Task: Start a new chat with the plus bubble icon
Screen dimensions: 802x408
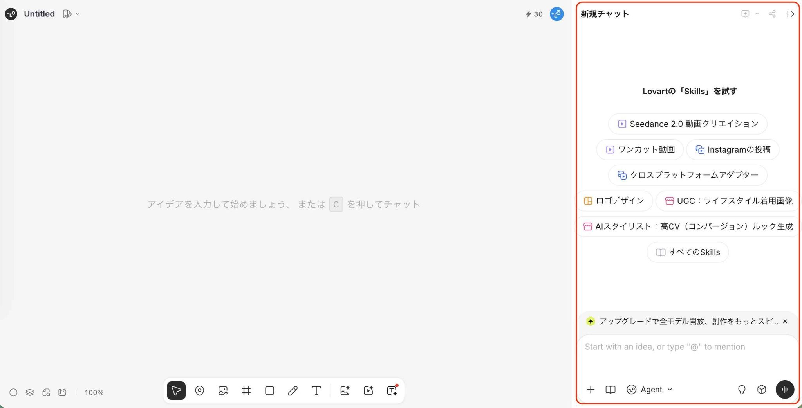Action: click(x=745, y=14)
